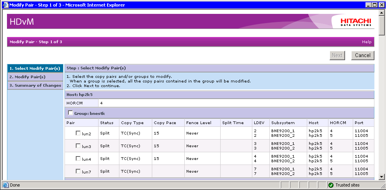Click the lun2 pair name
386x190 pixels.
(87, 134)
